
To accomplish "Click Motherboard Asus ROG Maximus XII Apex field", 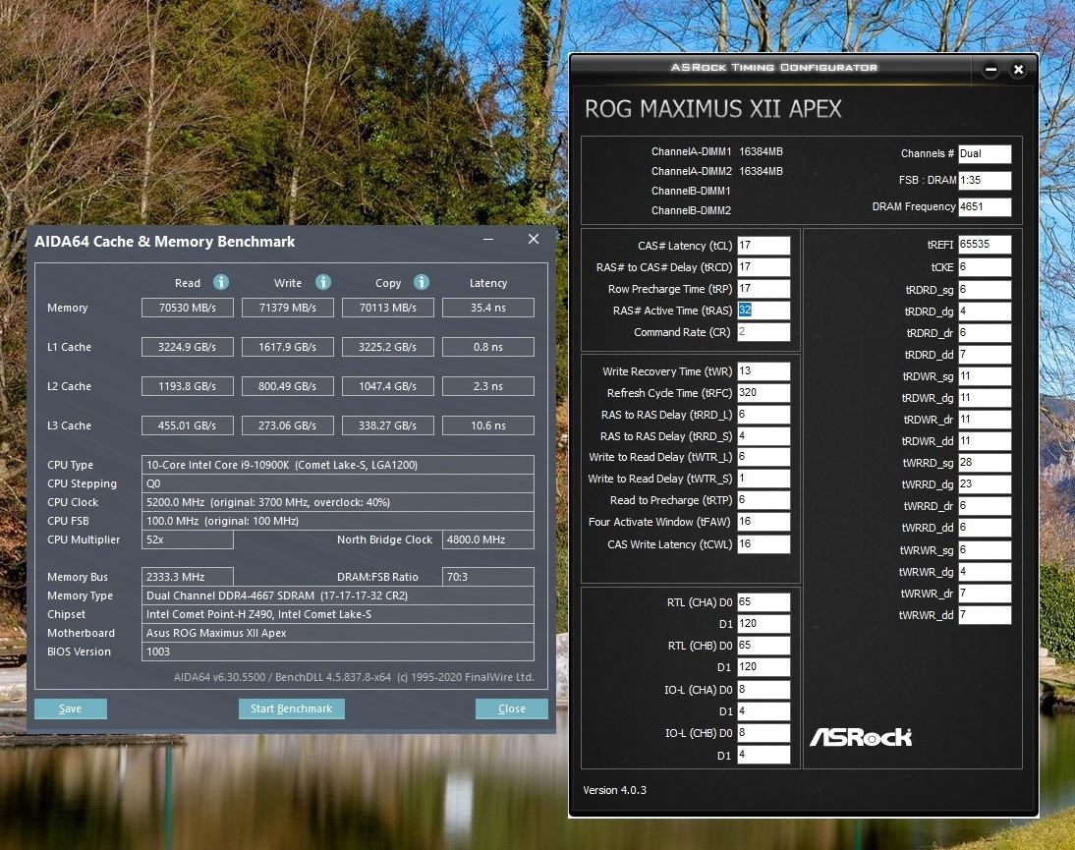I will point(337,633).
